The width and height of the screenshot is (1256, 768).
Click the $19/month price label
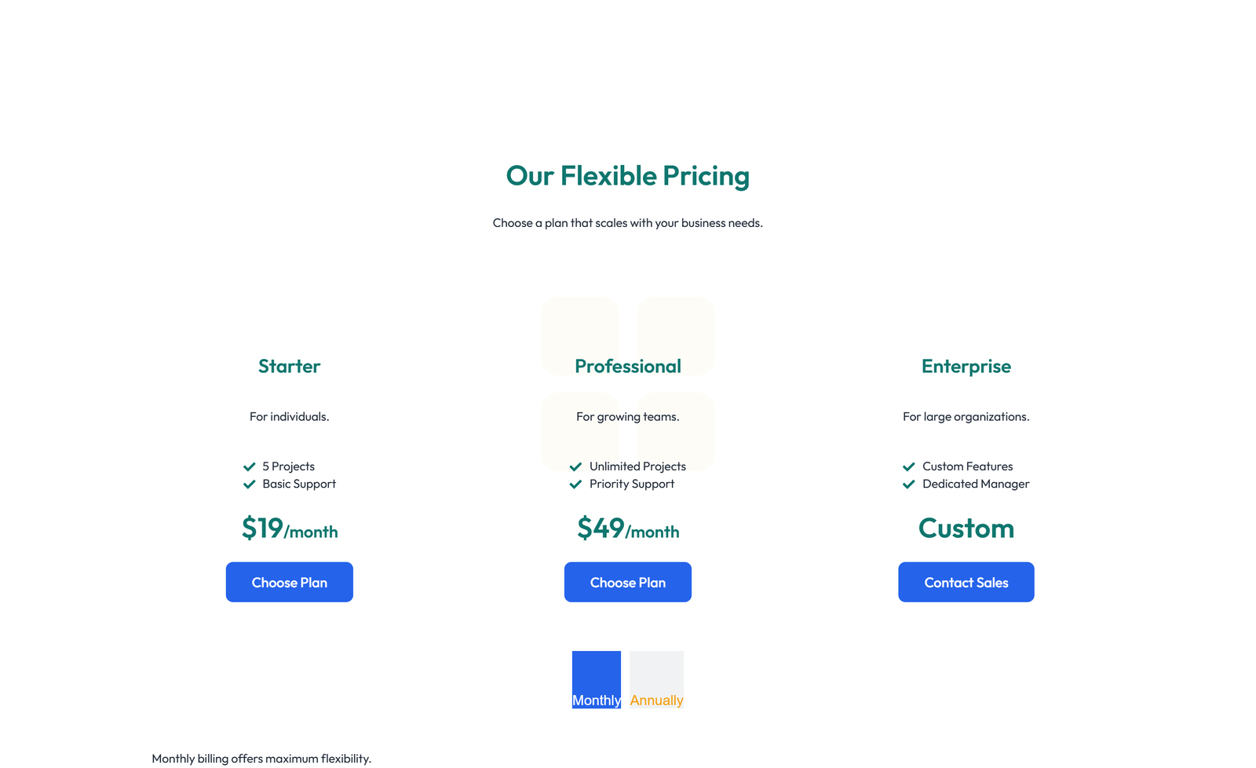coord(289,529)
